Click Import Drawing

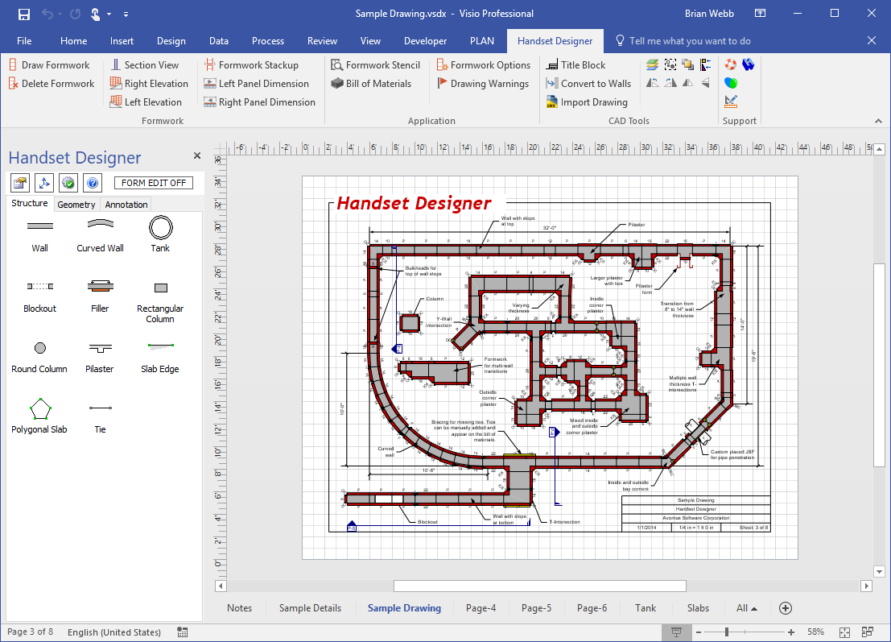coord(587,101)
